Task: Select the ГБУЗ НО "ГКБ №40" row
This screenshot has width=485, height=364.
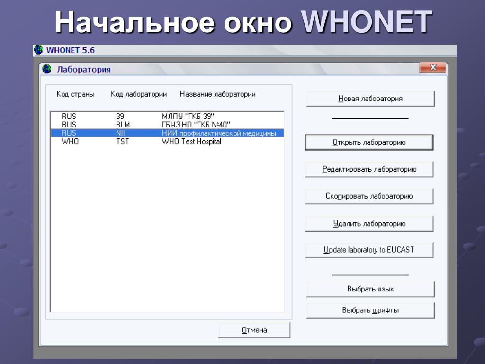Action: pos(167,125)
